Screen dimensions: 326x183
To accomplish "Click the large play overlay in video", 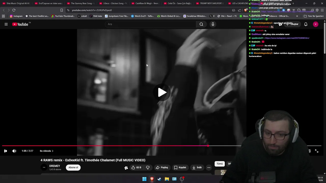I will pyautogui.click(x=162, y=93).
